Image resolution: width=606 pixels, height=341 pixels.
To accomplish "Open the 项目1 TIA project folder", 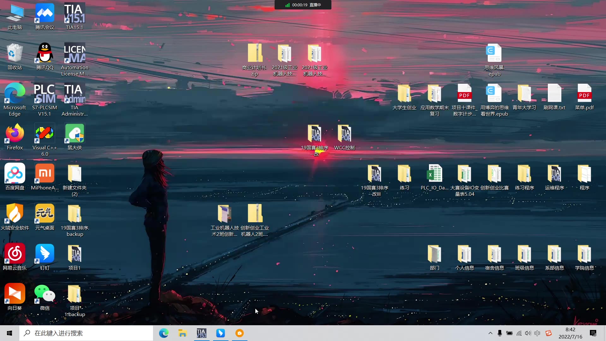I will tap(74, 257).
